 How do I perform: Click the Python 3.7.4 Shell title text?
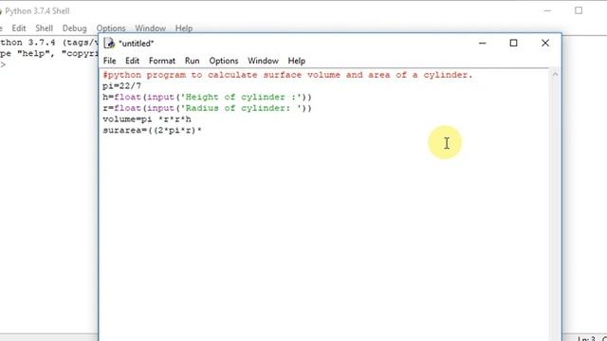[x=38, y=11]
